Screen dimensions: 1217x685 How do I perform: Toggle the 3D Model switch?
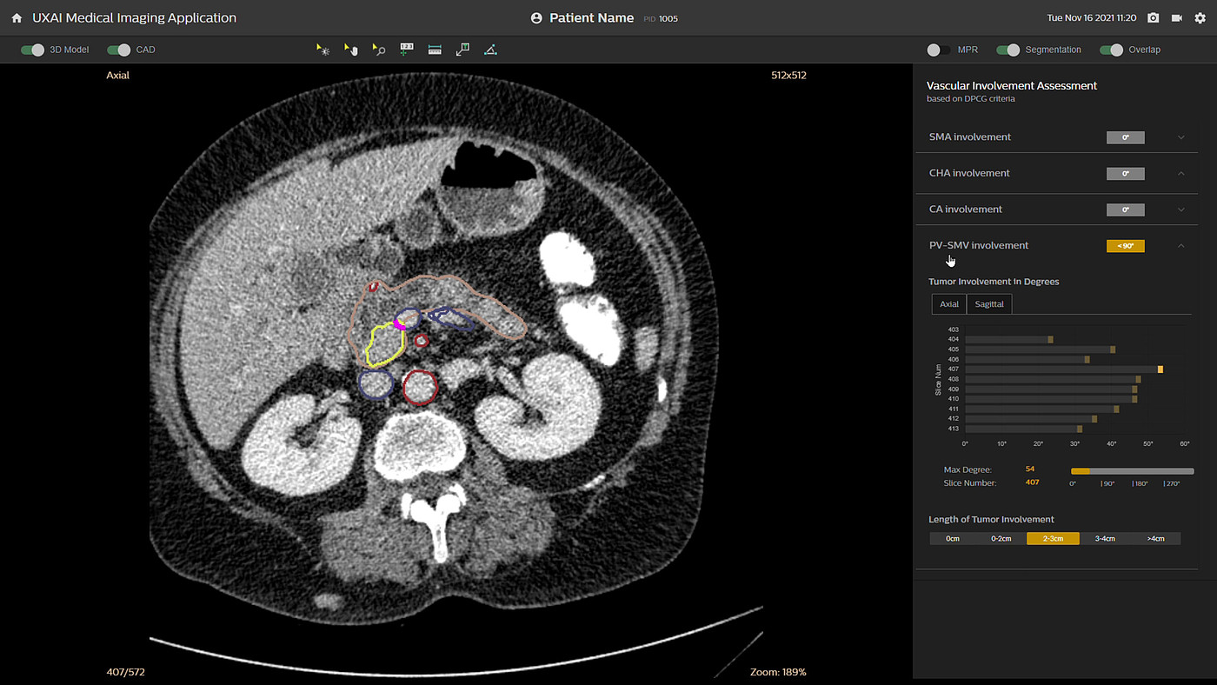pyautogui.click(x=32, y=50)
